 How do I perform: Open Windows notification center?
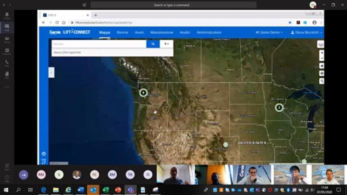339,190
